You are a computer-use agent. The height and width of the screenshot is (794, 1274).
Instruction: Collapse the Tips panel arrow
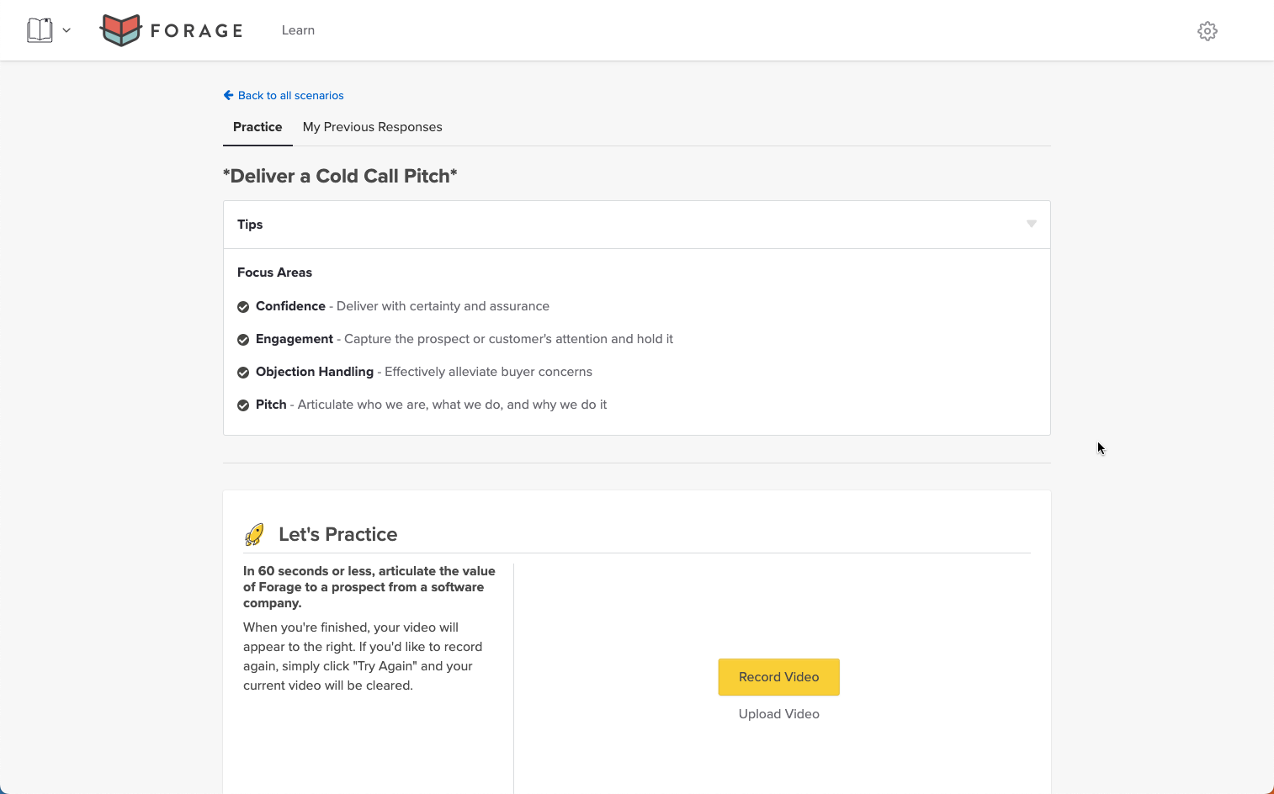tap(1031, 224)
